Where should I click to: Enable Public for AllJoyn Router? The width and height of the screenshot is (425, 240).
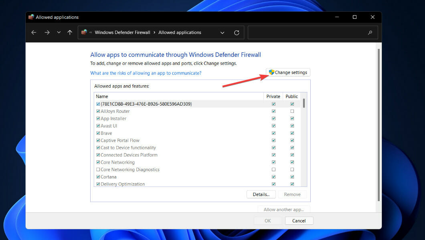pyautogui.click(x=292, y=111)
